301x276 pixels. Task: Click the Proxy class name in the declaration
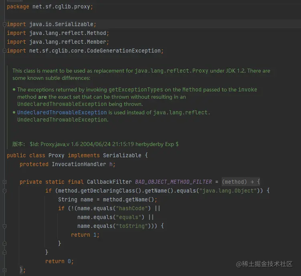pos(56,155)
